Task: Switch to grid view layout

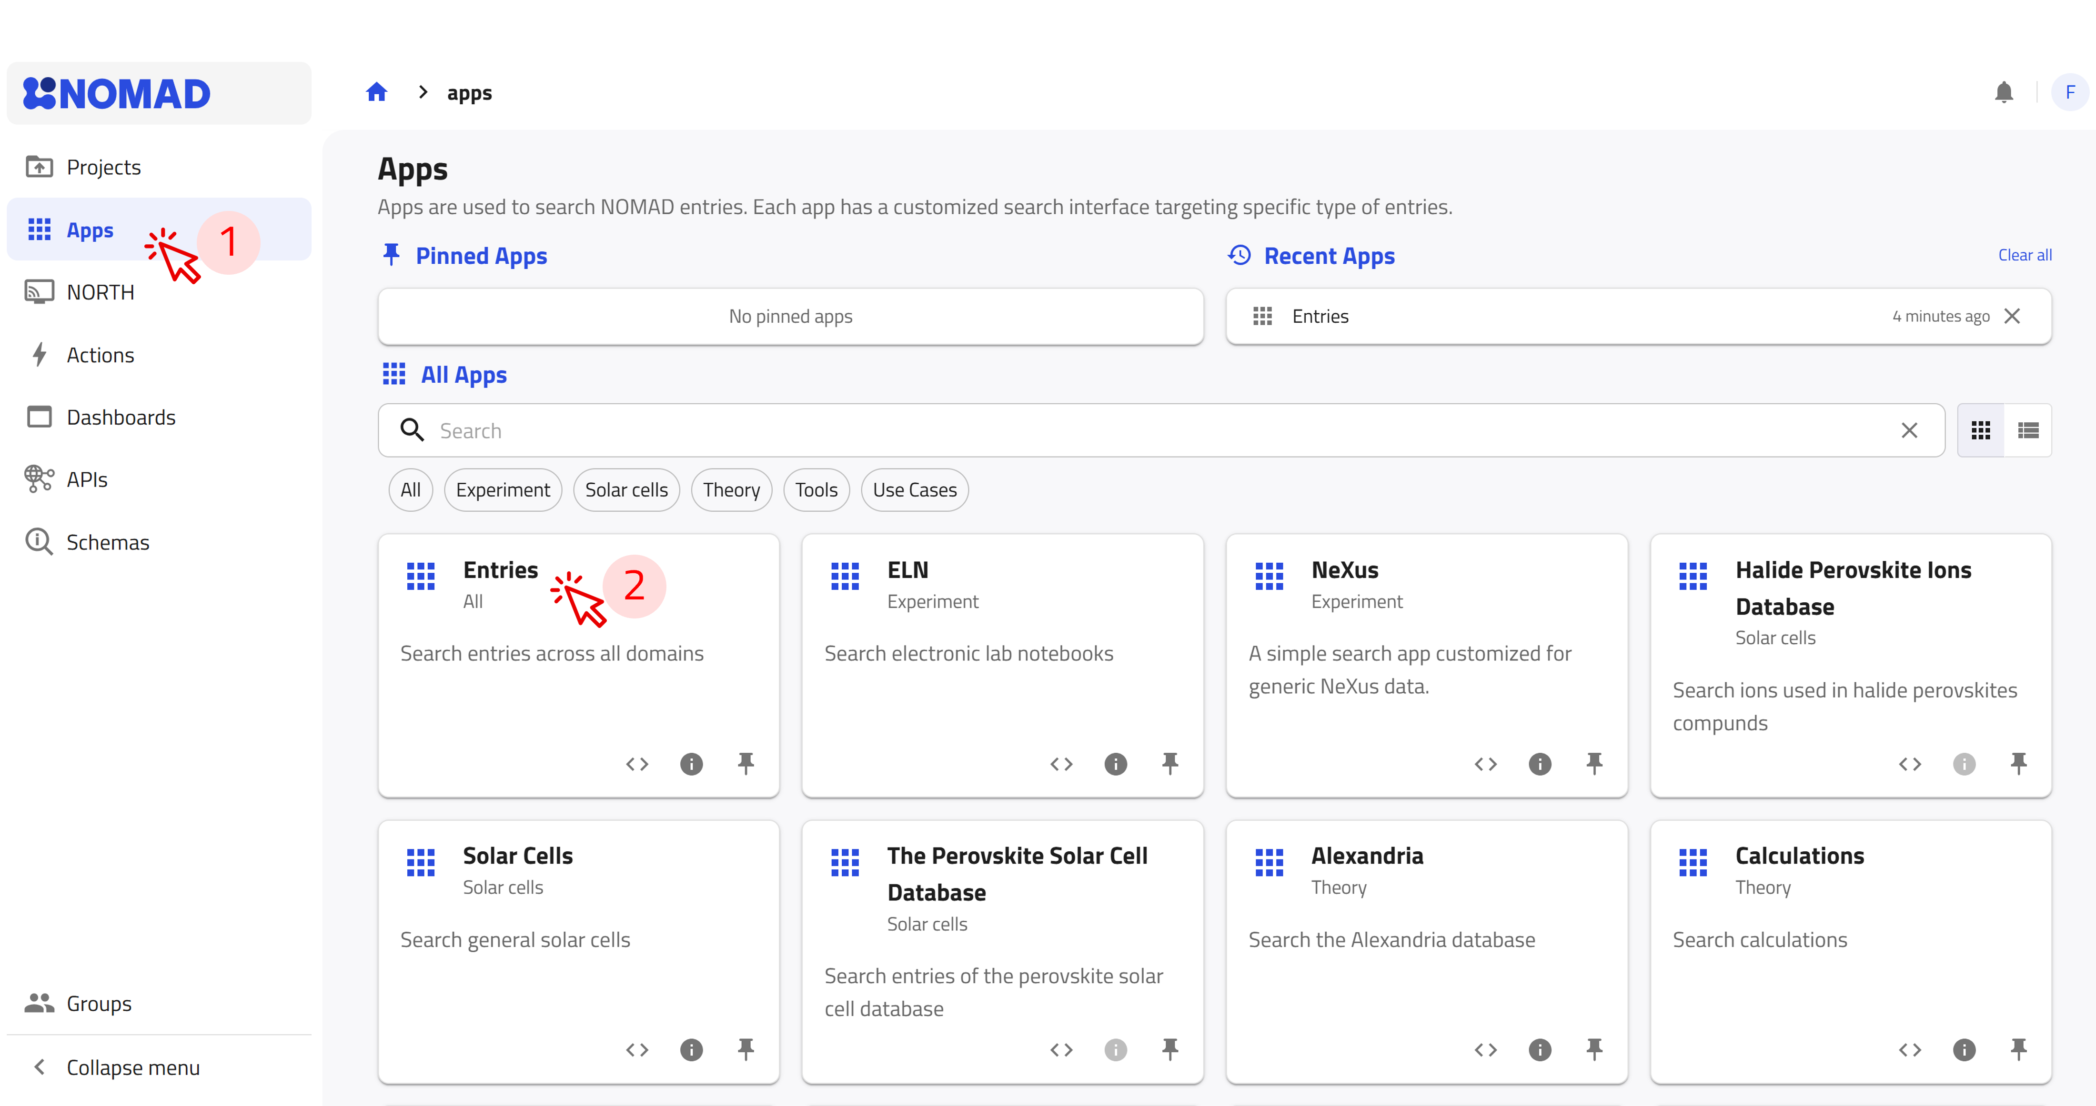Action: 1980,430
